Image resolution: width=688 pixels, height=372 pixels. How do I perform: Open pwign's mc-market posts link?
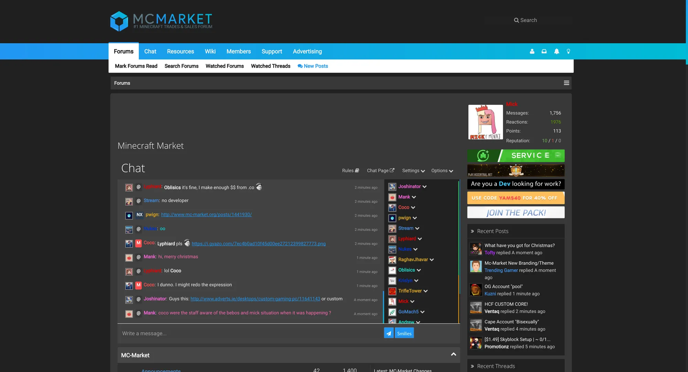point(206,215)
